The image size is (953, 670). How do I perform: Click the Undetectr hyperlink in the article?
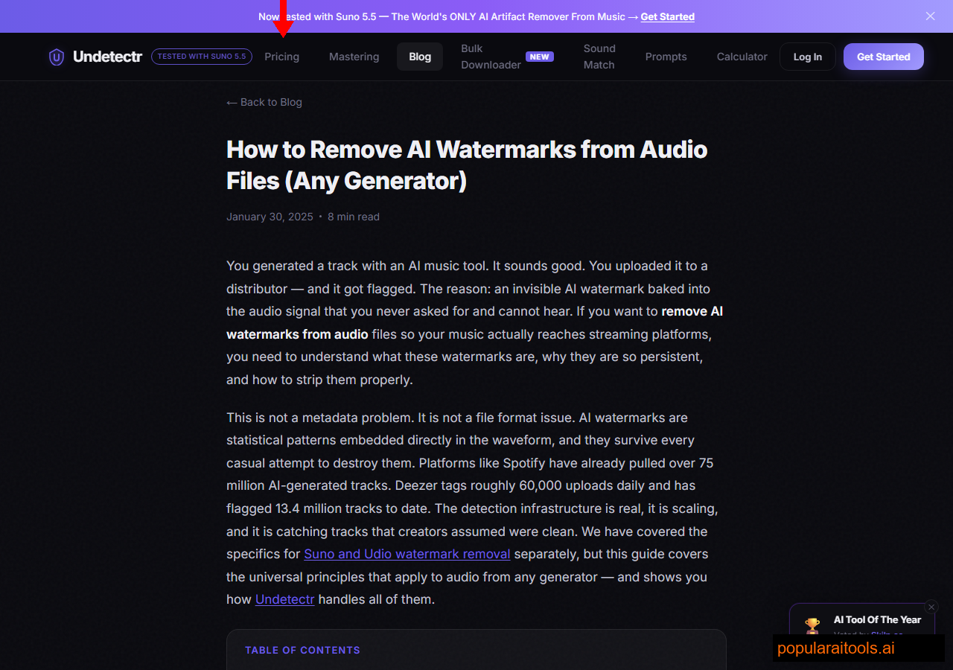(x=284, y=599)
